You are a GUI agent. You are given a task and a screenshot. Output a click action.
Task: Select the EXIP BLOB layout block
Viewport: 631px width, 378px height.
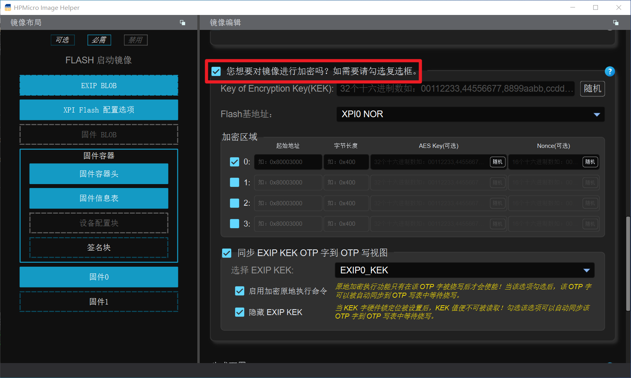99,85
